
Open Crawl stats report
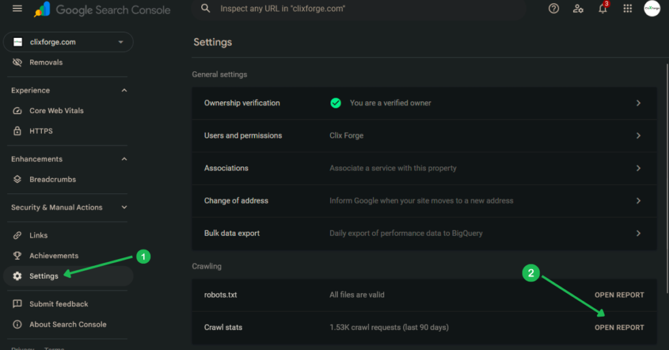pyautogui.click(x=619, y=327)
